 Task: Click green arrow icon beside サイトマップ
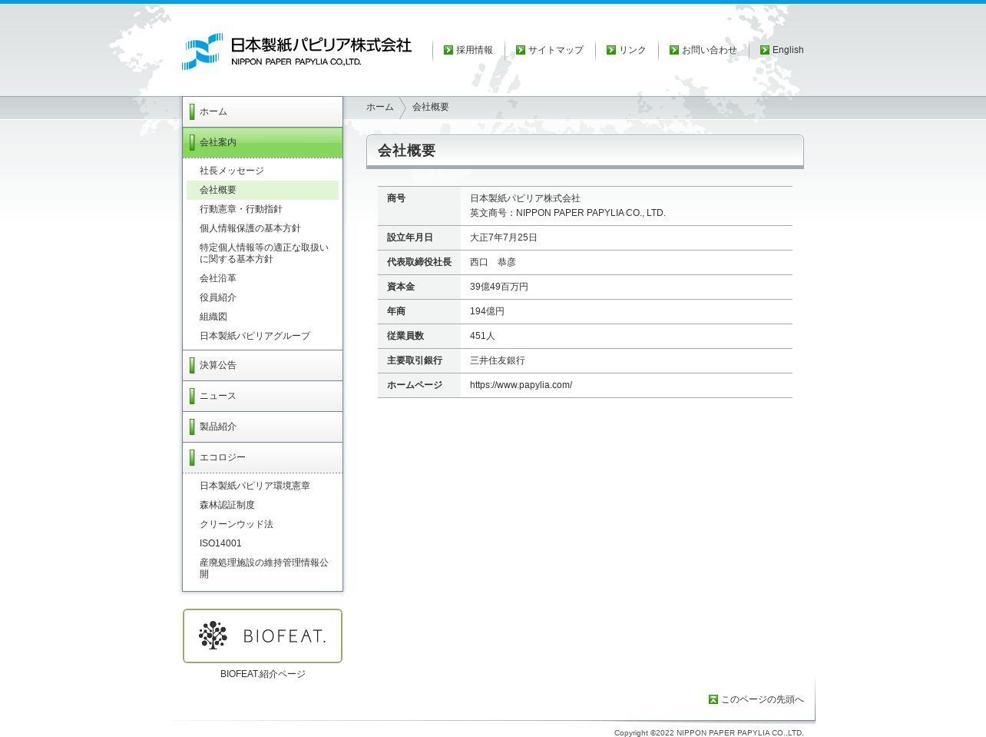tap(521, 50)
